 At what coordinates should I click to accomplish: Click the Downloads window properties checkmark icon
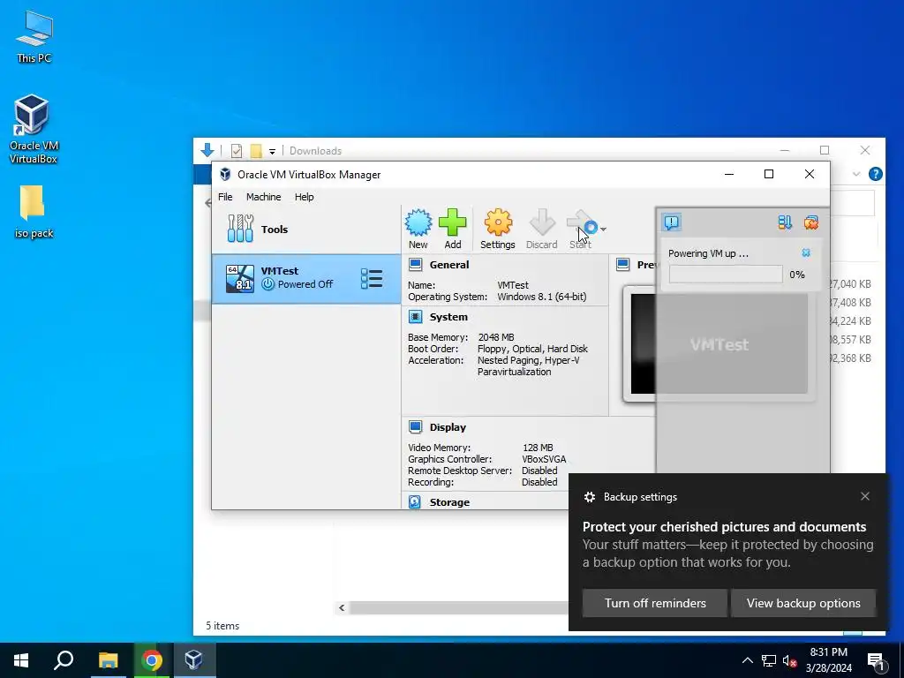[237, 150]
